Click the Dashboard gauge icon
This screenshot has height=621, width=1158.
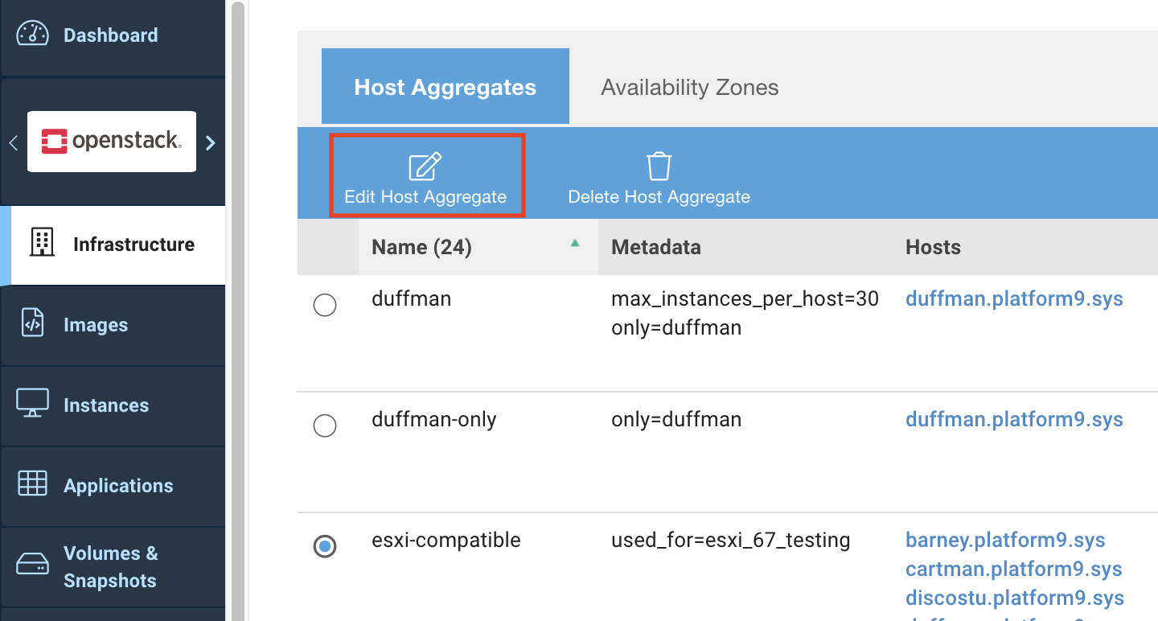tap(33, 35)
